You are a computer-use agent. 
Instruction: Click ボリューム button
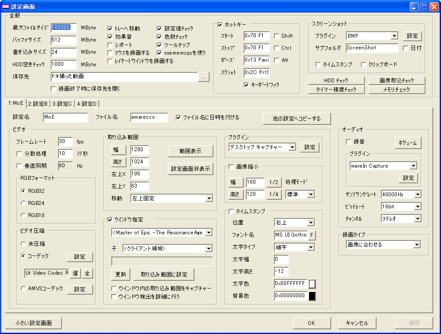(408, 143)
